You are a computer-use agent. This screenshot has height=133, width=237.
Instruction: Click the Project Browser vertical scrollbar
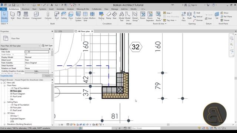pos(52,93)
